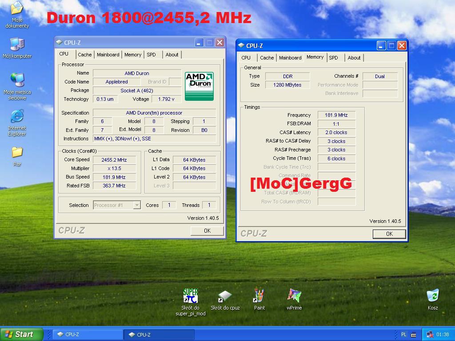The height and width of the screenshot is (341, 455).
Task: Open the Rar folder on the desktop
Action: point(17,157)
